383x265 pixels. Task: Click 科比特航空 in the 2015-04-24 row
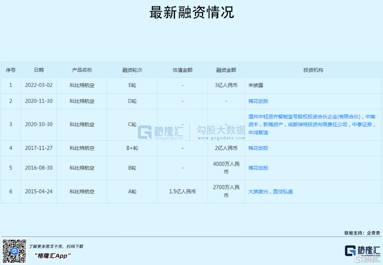82,191
